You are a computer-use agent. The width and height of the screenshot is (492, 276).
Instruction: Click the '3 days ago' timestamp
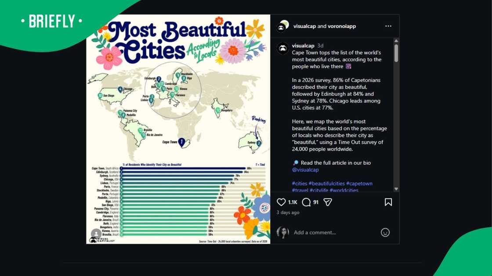[288, 212]
